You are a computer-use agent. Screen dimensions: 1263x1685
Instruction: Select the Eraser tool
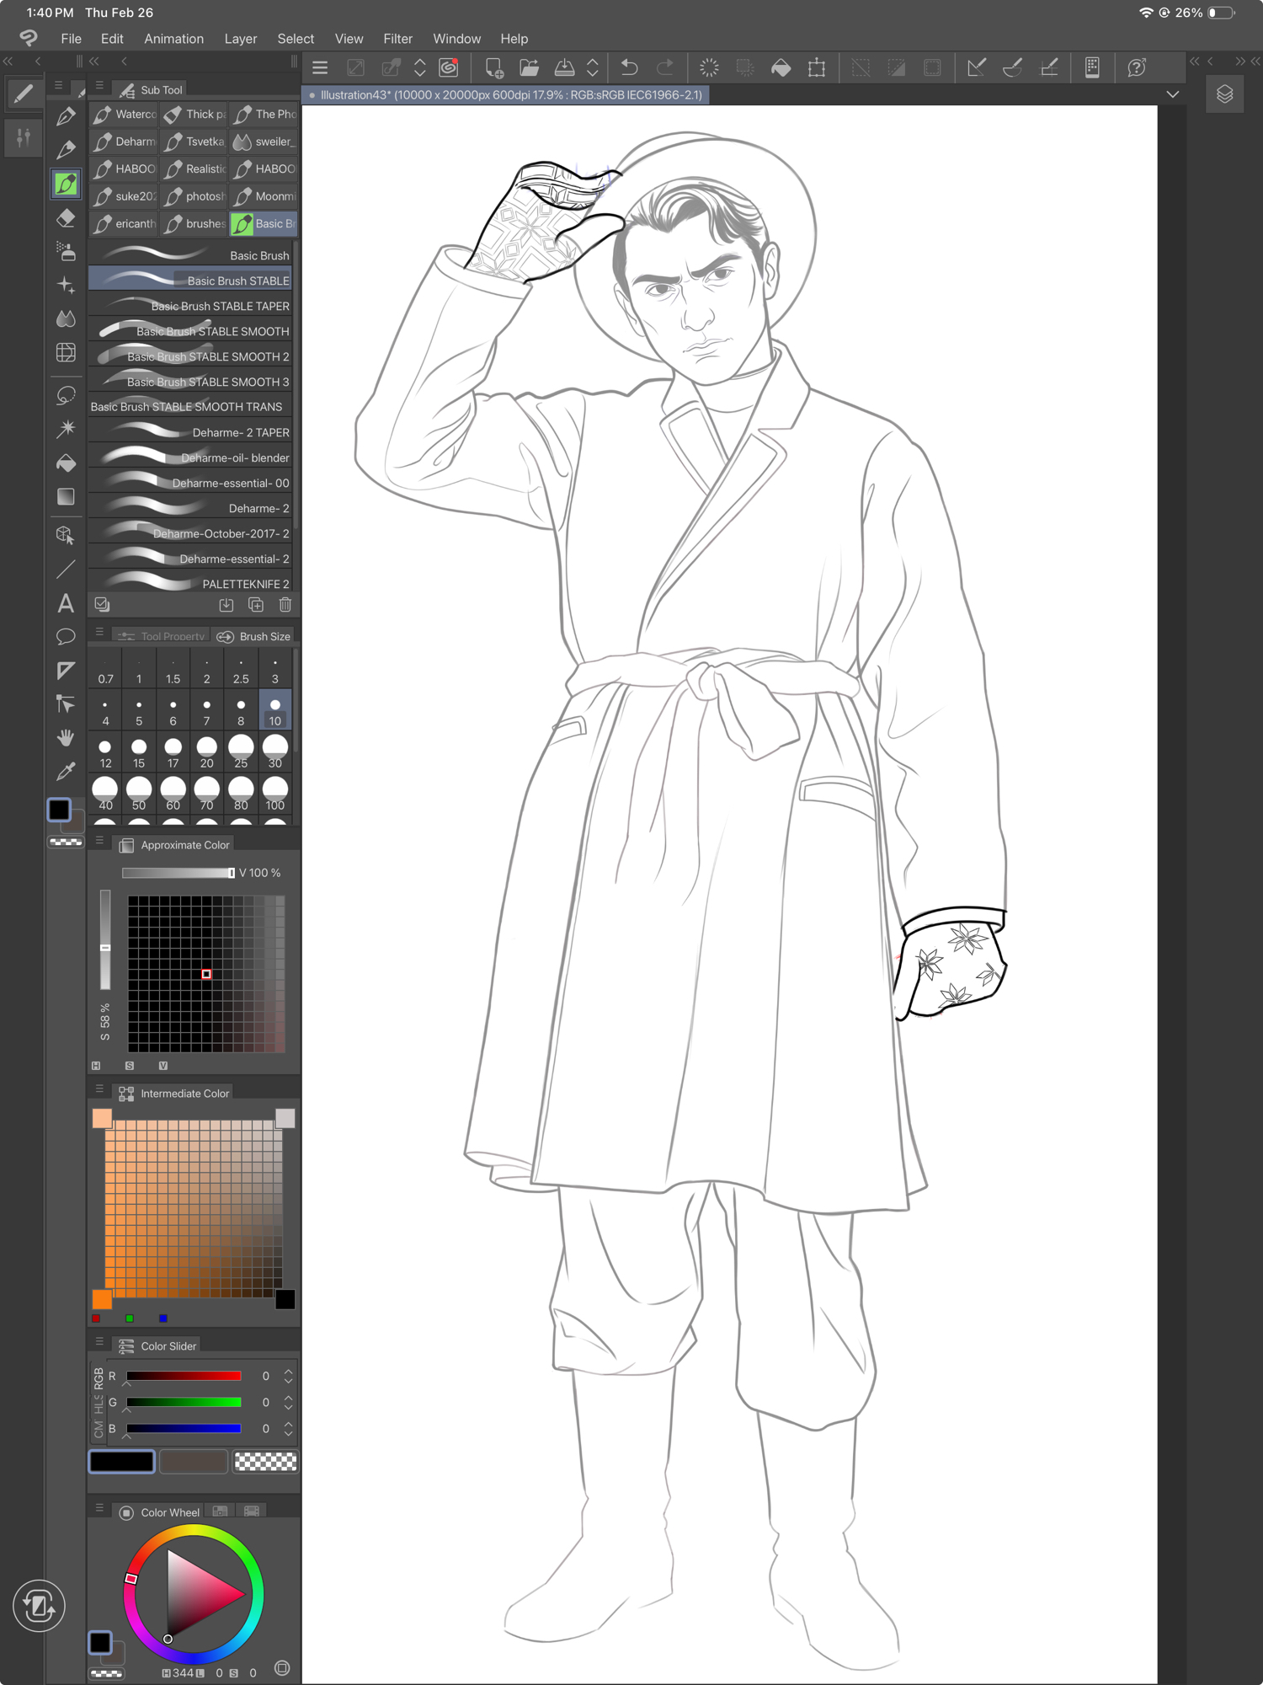tap(66, 218)
